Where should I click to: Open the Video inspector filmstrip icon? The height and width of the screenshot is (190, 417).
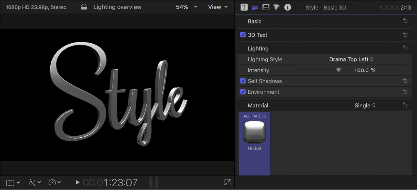pos(266,7)
